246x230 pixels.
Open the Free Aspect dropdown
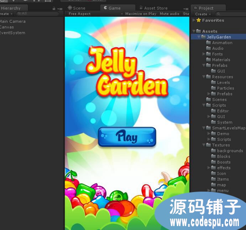95,14
